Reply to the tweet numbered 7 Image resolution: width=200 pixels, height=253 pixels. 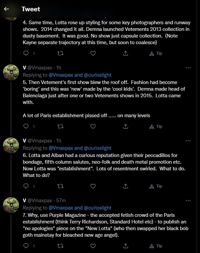(26, 246)
